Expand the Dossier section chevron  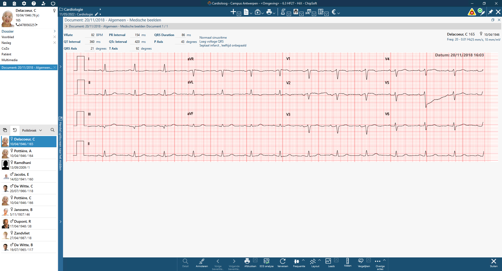(x=54, y=31)
